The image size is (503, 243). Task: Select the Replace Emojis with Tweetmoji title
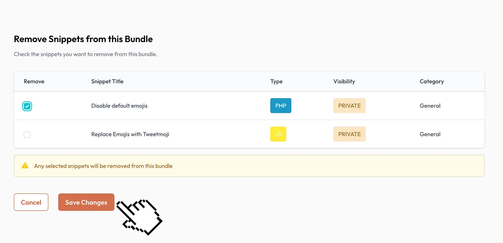(x=130, y=134)
